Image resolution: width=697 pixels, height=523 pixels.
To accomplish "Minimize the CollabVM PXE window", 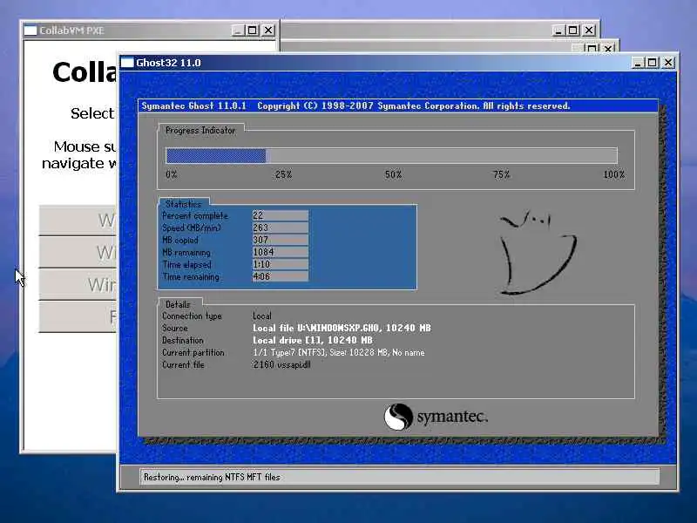I will click(238, 31).
